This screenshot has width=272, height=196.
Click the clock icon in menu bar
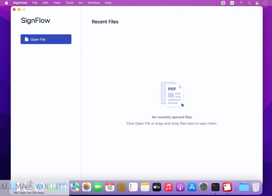[x=265, y=3]
